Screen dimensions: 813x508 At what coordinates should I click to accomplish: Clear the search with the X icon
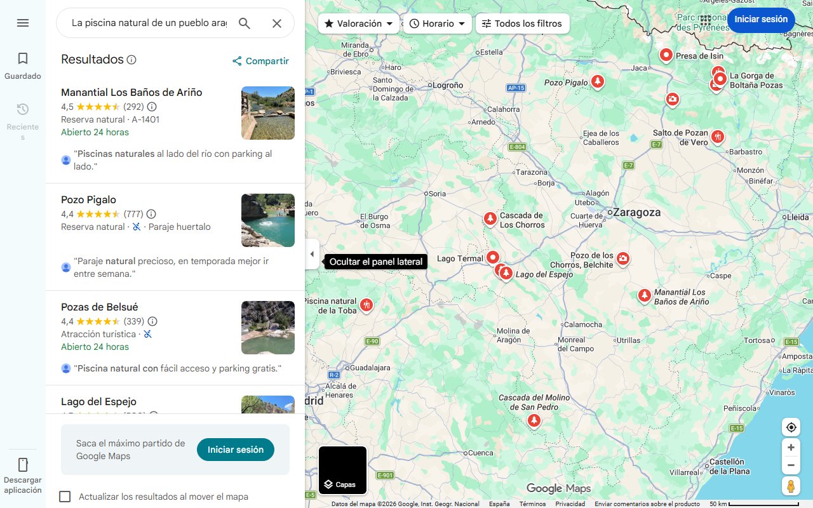click(277, 23)
